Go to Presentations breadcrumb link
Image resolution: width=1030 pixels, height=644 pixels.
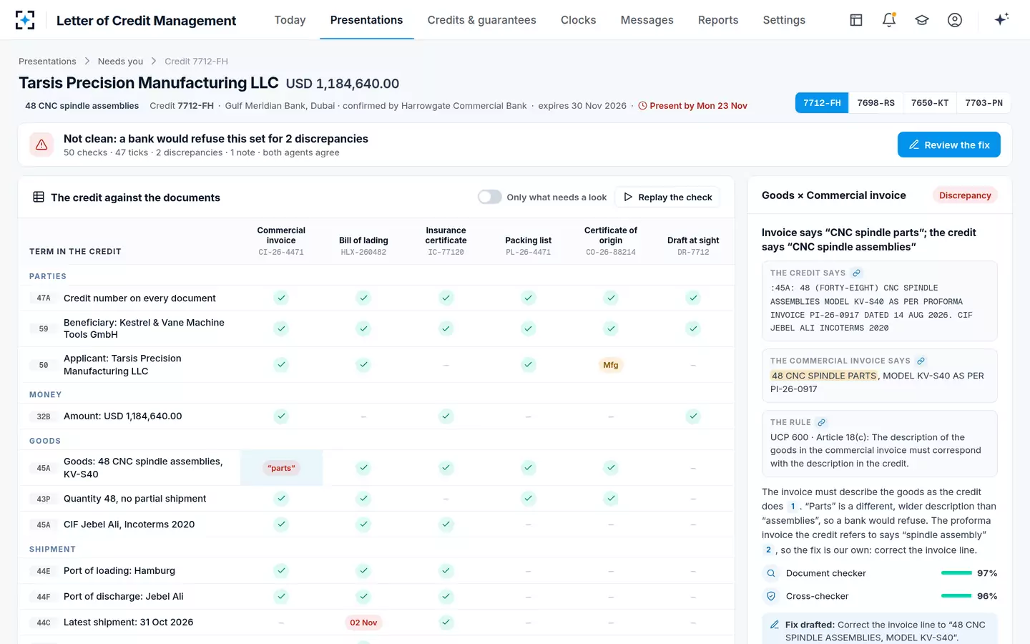pyautogui.click(x=47, y=62)
